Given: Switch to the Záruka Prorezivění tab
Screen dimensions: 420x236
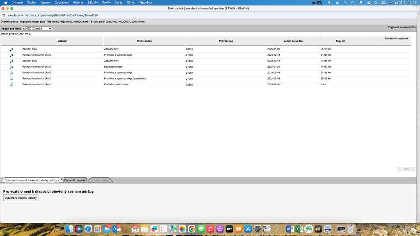Looking at the screenshot, I should point(75,180).
